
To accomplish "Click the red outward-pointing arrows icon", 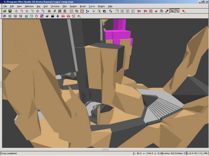I will [x=68, y=16].
